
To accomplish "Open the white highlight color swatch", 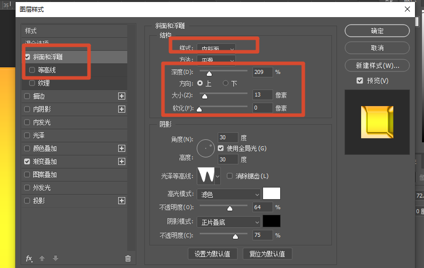I will point(272,194).
